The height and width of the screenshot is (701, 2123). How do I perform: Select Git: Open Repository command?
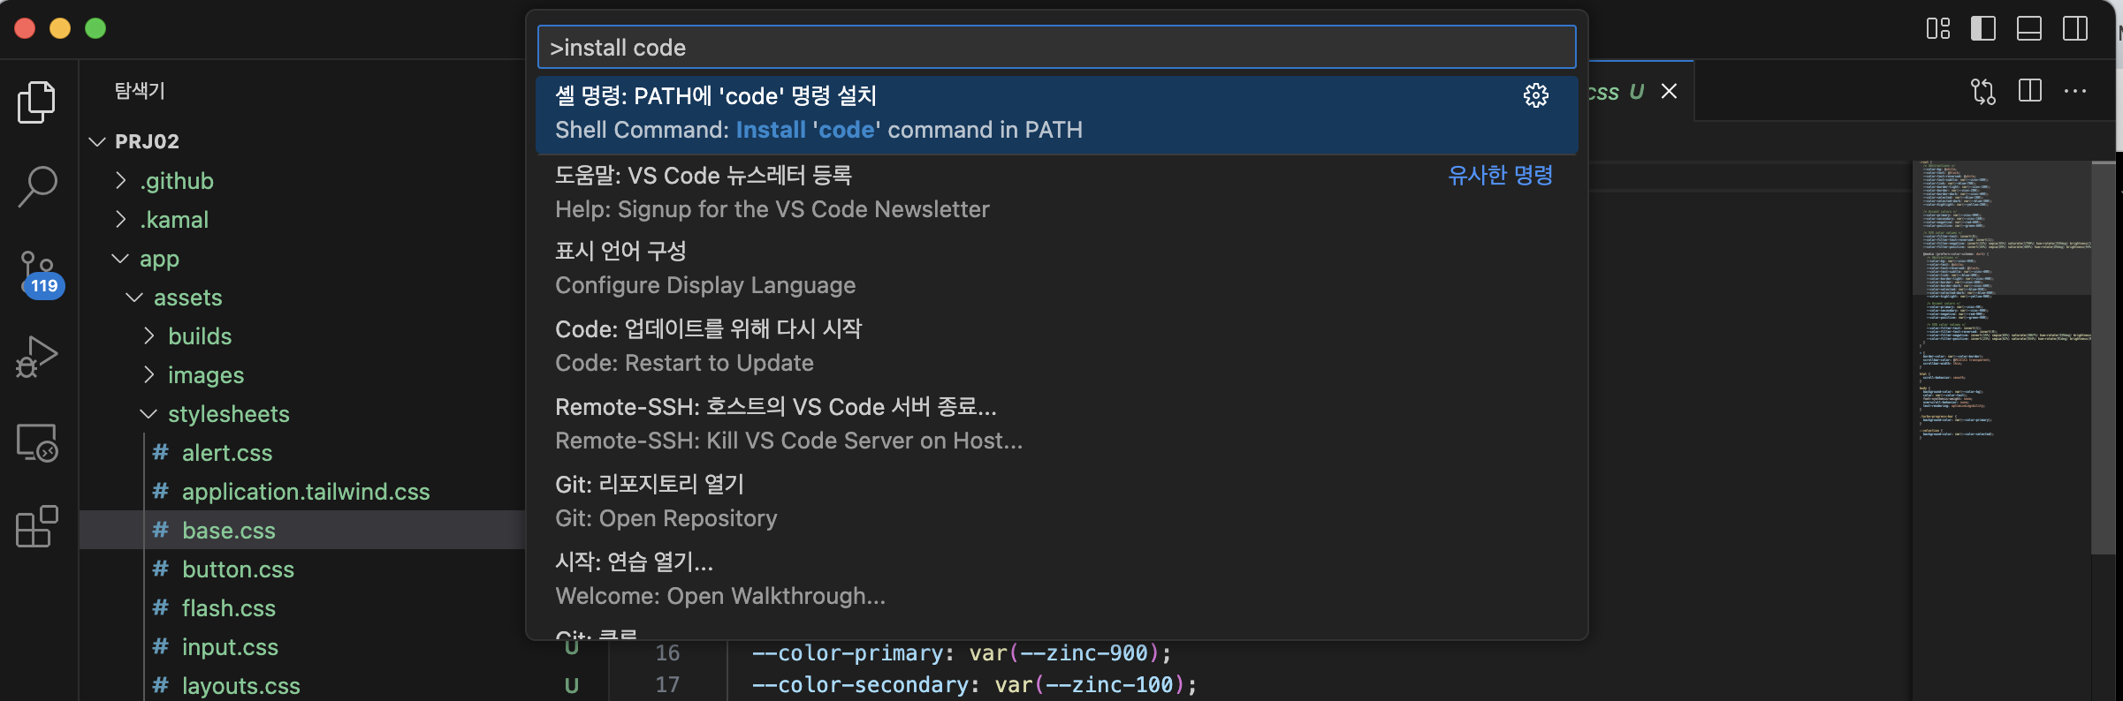click(1056, 501)
